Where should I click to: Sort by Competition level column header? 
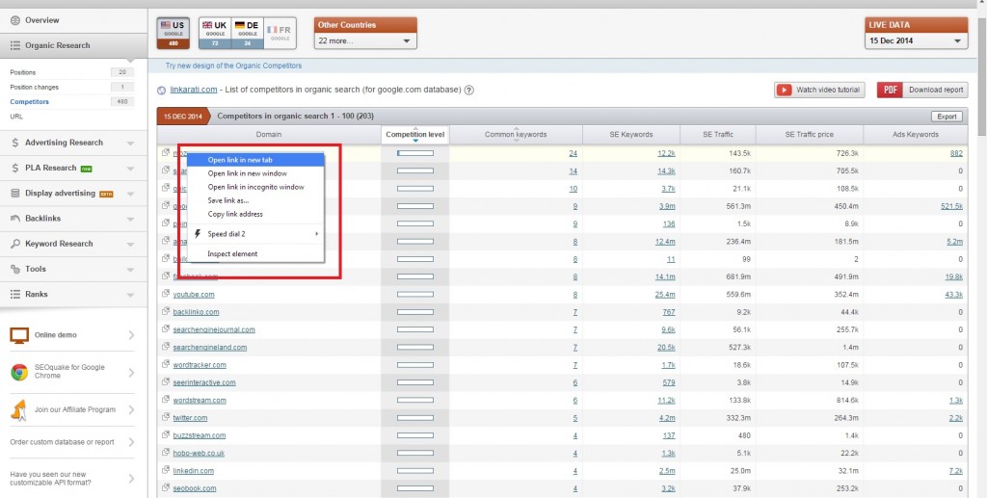click(415, 134)
